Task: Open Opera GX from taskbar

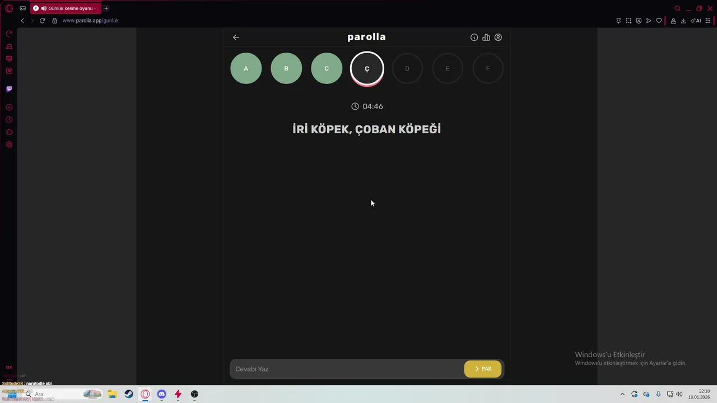Action: click(x=145, y=394)
